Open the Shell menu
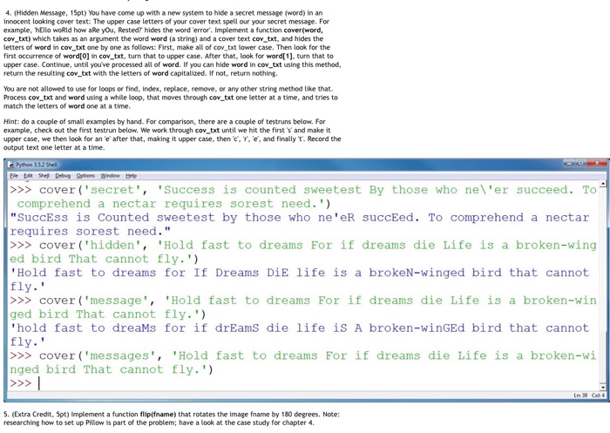This screenshot has height=433, width=610. coord(44,176)
